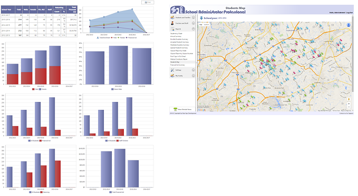
Task: Expand the Students and Families panel arrow
Action: (x=193, y=17)
